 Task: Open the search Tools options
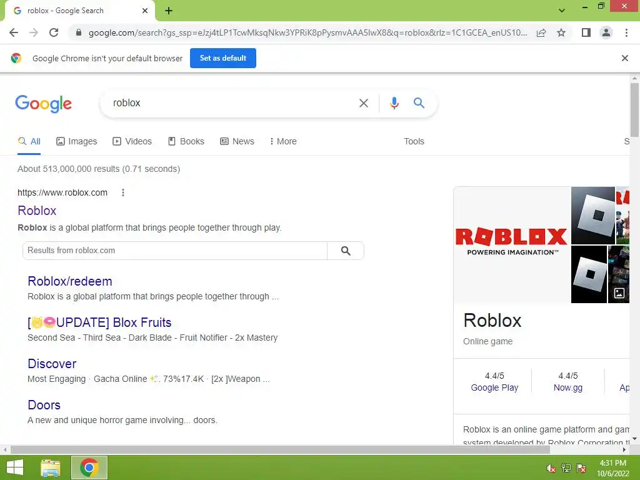coord(414,142)
